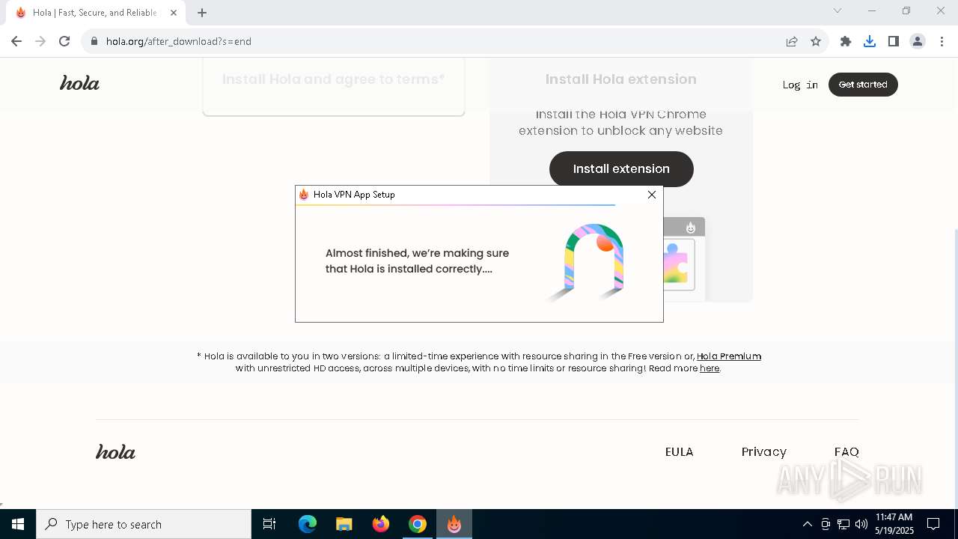This screenshot has height=539, width=958.
Task: Click the forward navigation arrow
Action: (40, 41)
